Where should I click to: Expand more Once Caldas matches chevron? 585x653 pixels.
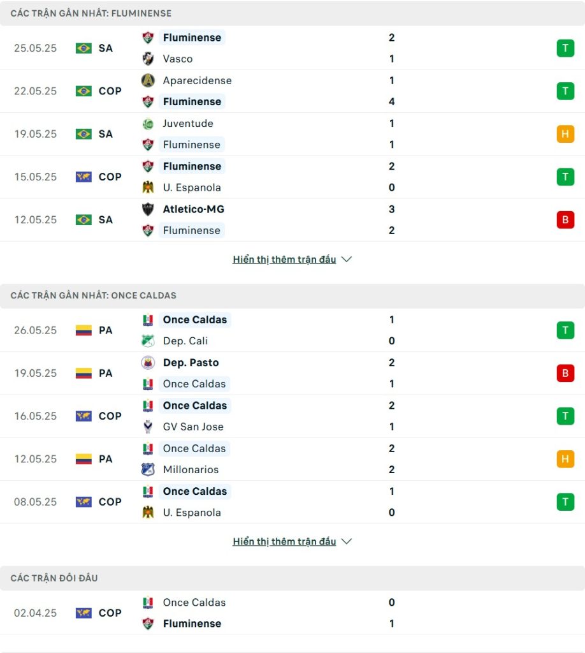pyautogui.click(x=347, y=541)
